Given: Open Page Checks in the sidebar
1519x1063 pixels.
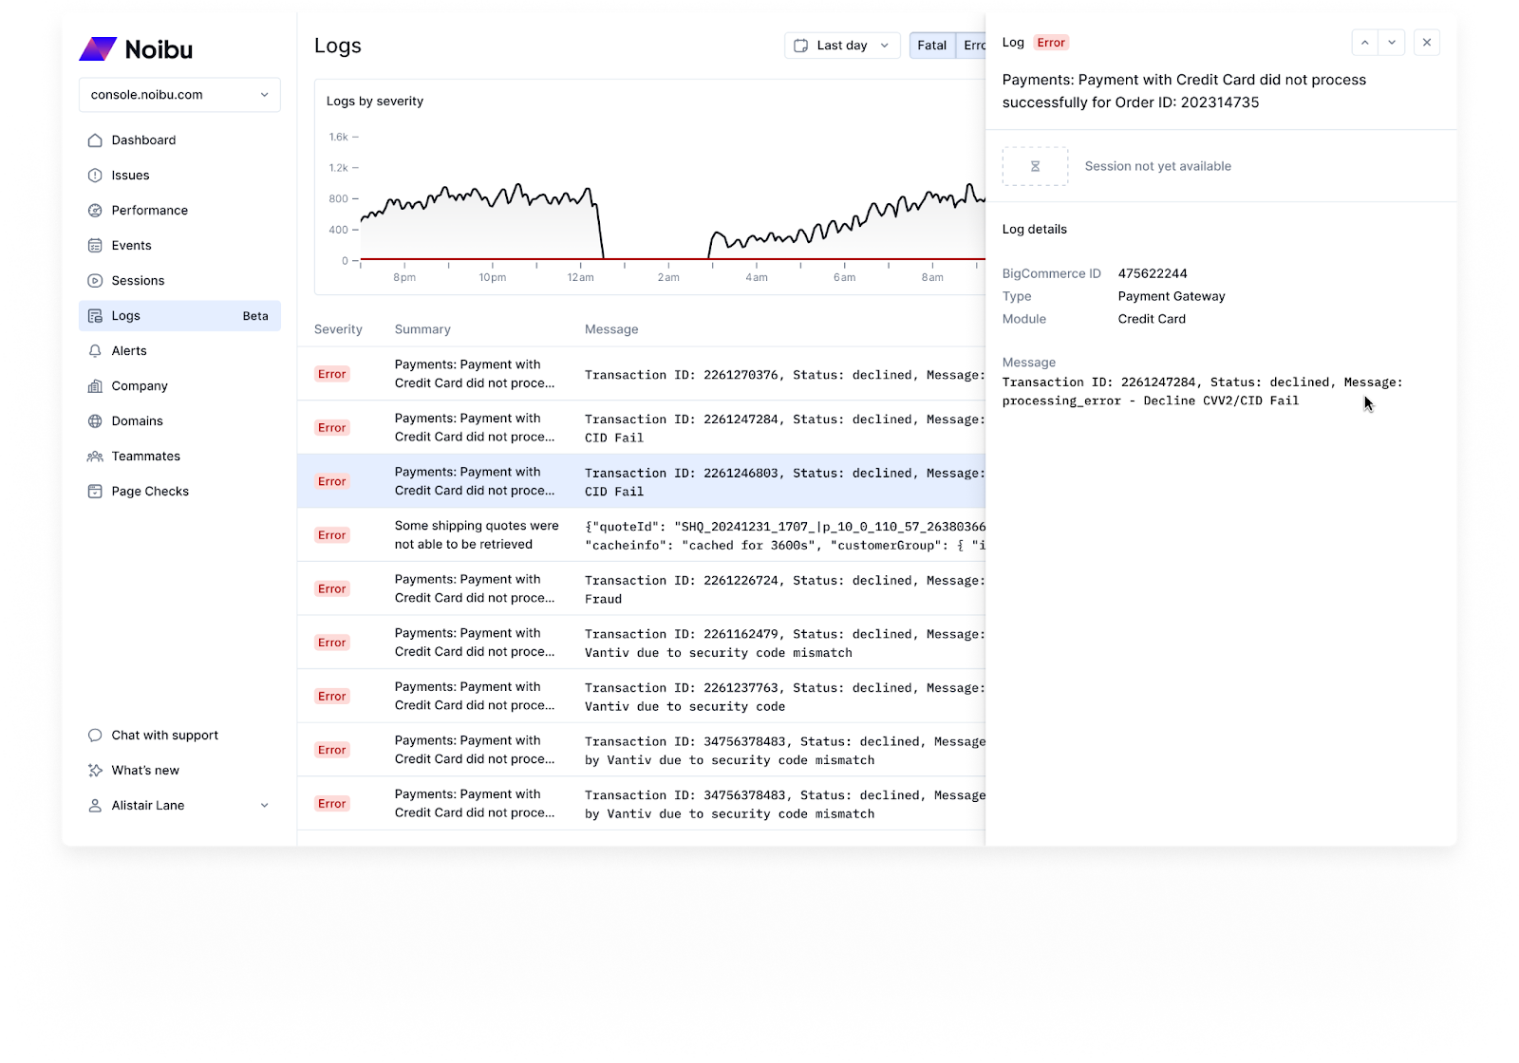Looking at the screenshot, I should (x=179, y=492).
